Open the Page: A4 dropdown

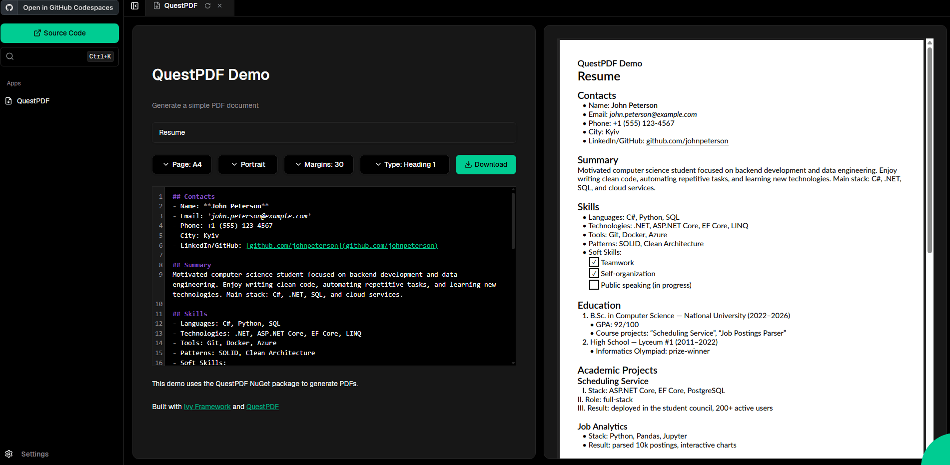182,164
